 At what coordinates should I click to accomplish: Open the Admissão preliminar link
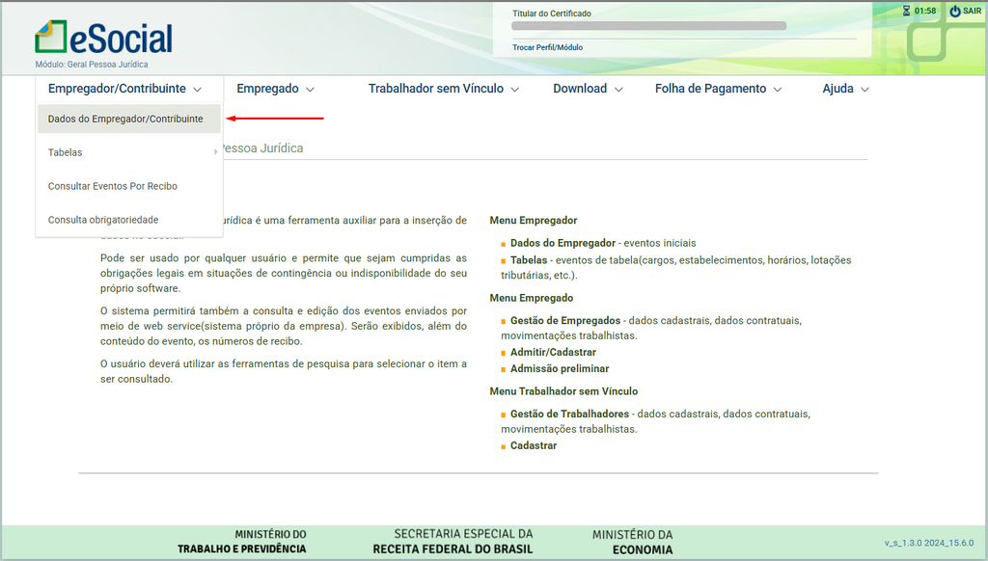pyautogui.click(x=560, y=368)
